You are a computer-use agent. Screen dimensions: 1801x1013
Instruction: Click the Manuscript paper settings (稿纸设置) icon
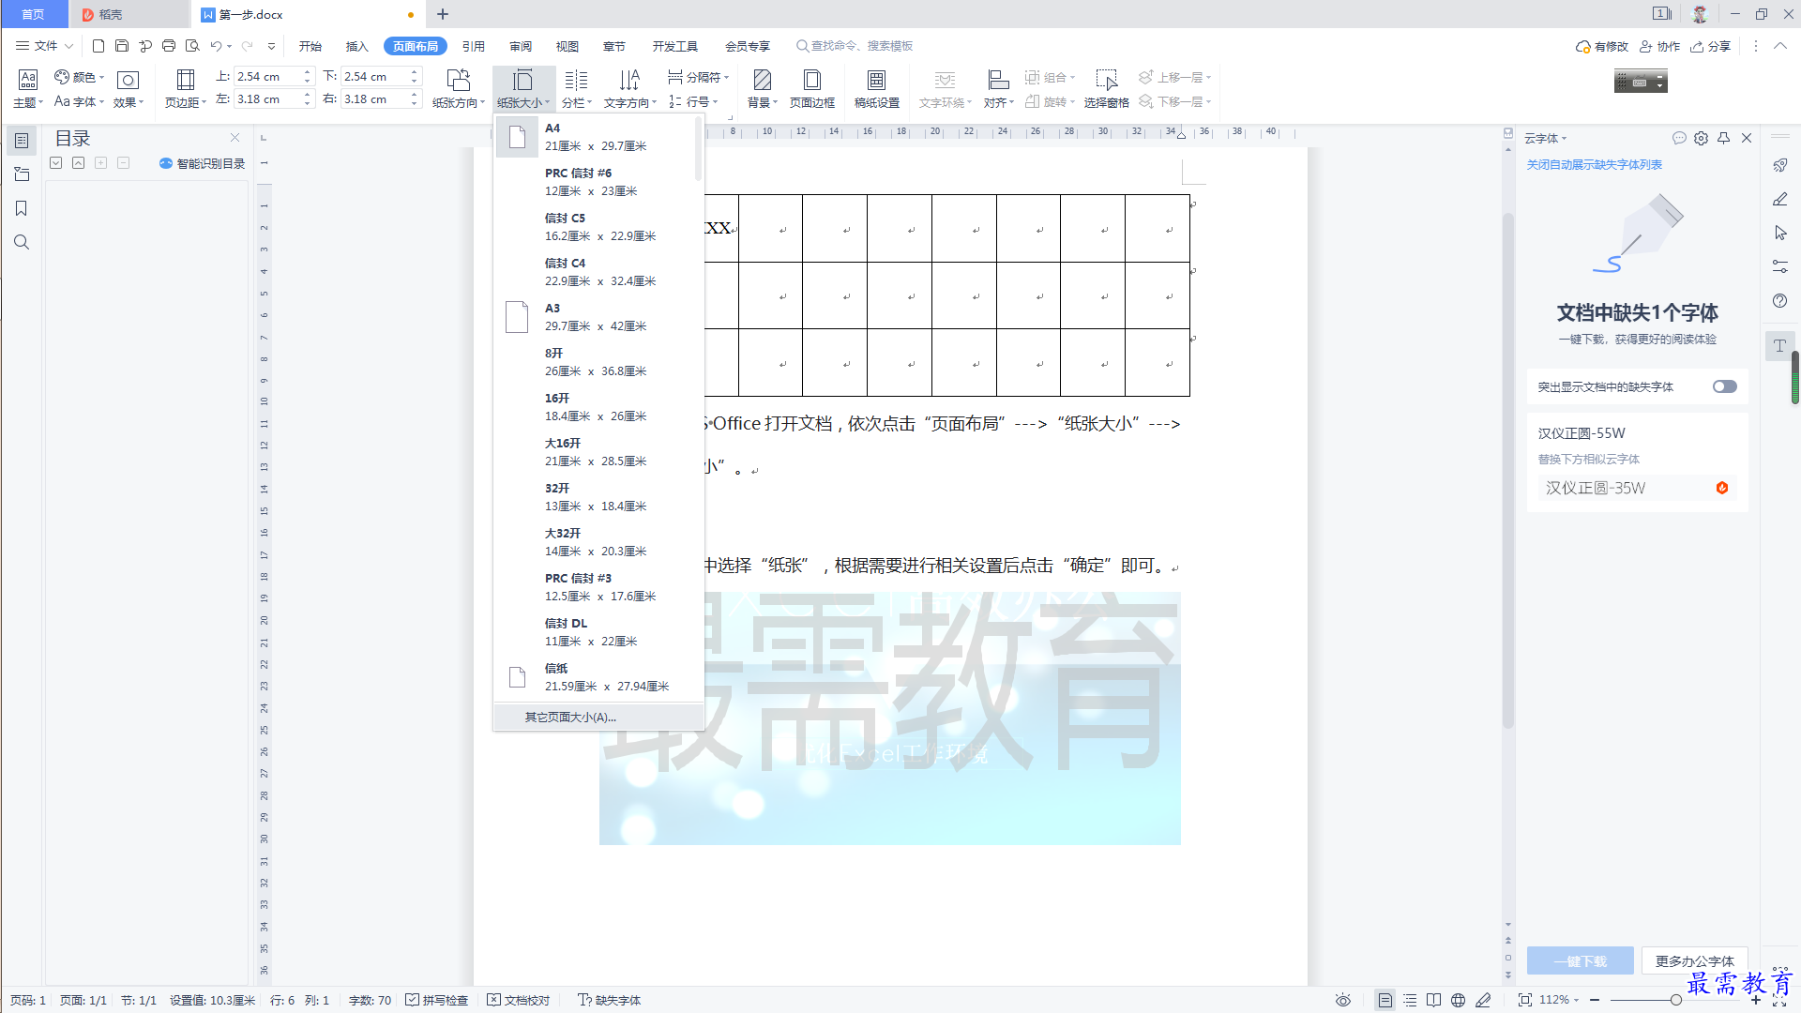(876, 80)
